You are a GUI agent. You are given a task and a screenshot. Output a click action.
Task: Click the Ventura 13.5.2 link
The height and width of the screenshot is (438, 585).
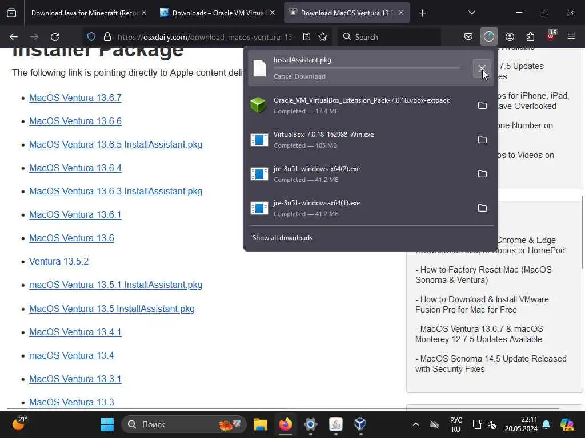point(59,261)
